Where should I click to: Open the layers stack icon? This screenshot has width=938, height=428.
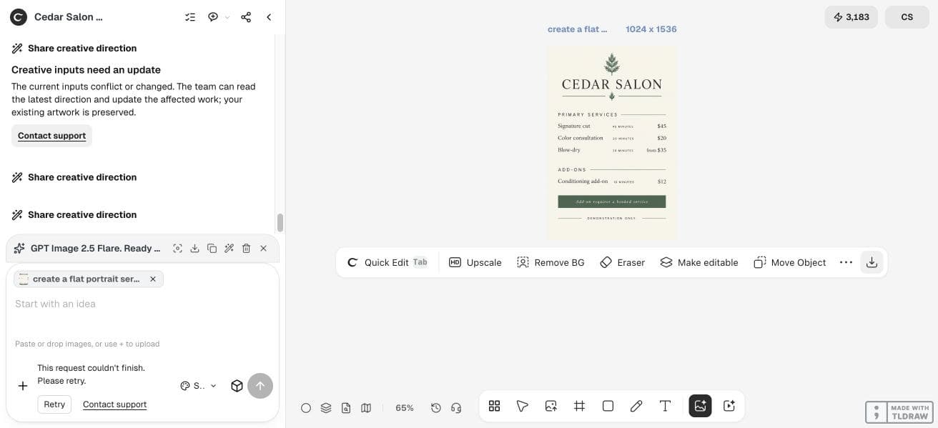[326, 408]
